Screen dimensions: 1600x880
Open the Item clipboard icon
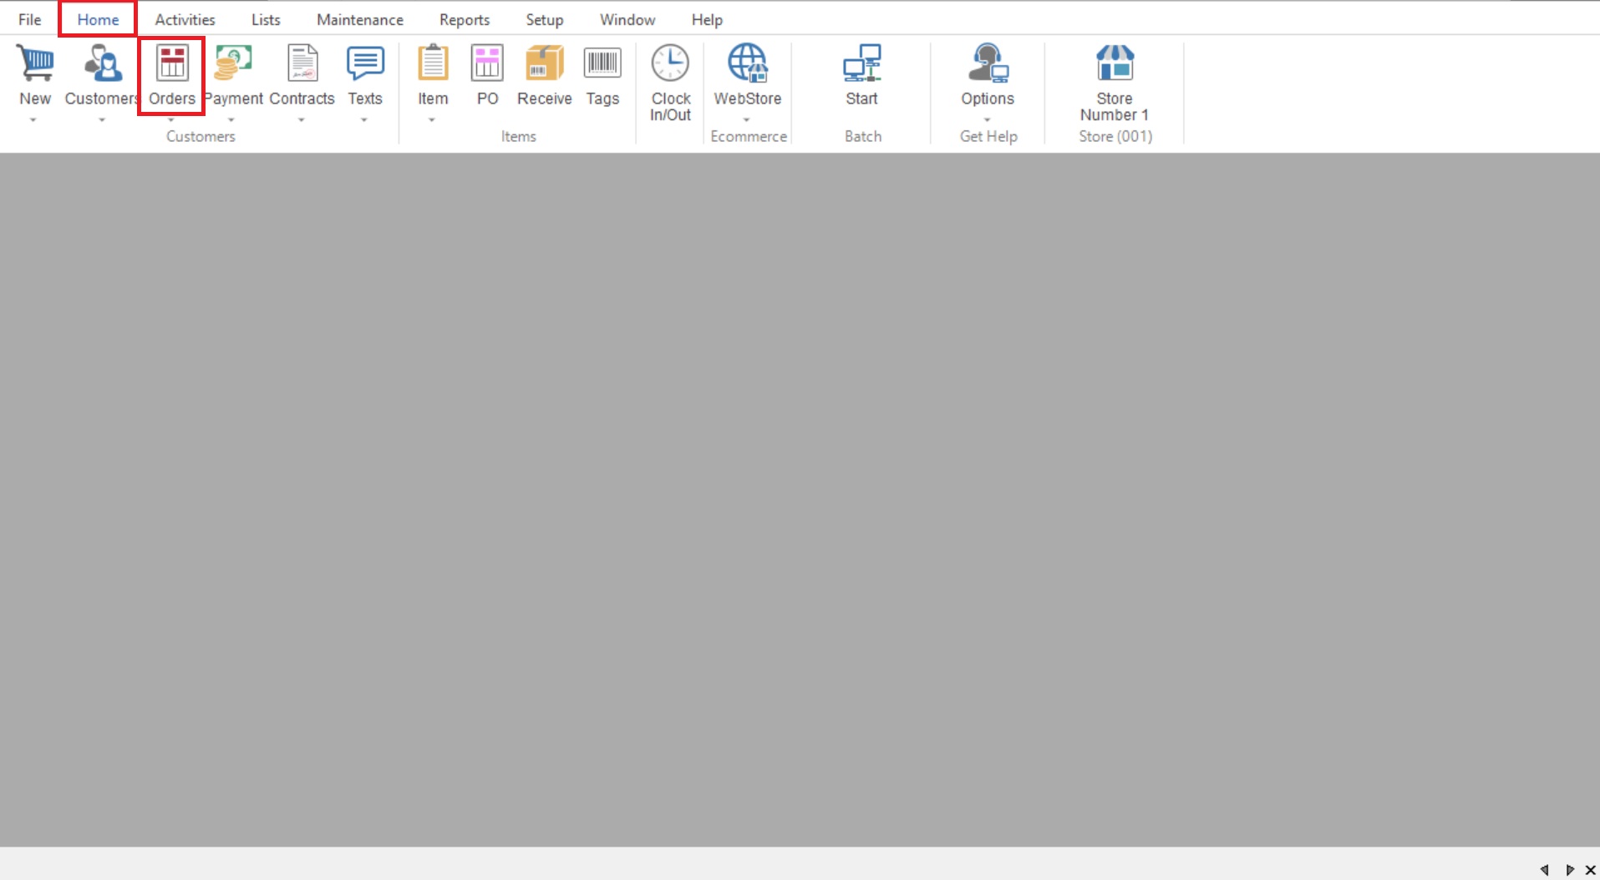point(433,63)
